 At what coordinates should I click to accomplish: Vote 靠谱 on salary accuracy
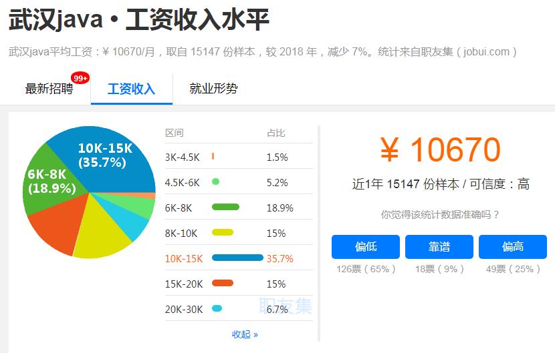[x=439, y=247]
